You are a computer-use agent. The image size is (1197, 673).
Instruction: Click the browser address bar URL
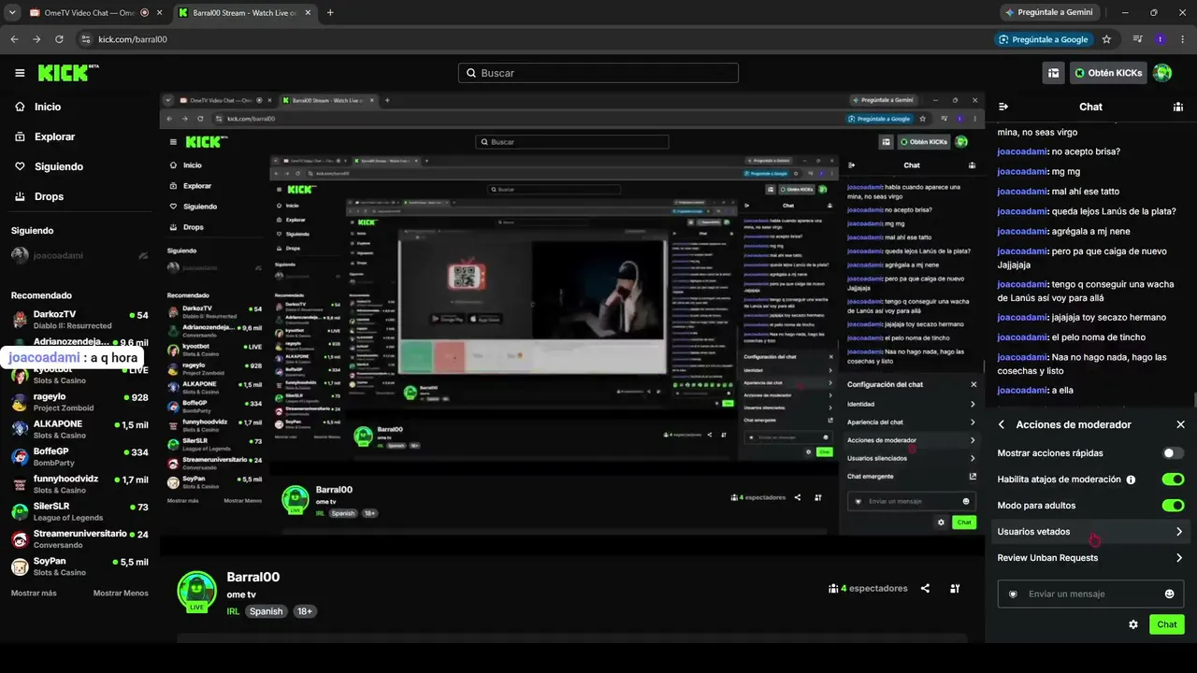[133, 39]
